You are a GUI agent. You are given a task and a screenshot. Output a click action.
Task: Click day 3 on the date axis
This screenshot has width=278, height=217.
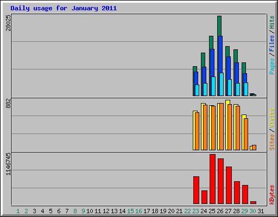click(x=34, y=211)
